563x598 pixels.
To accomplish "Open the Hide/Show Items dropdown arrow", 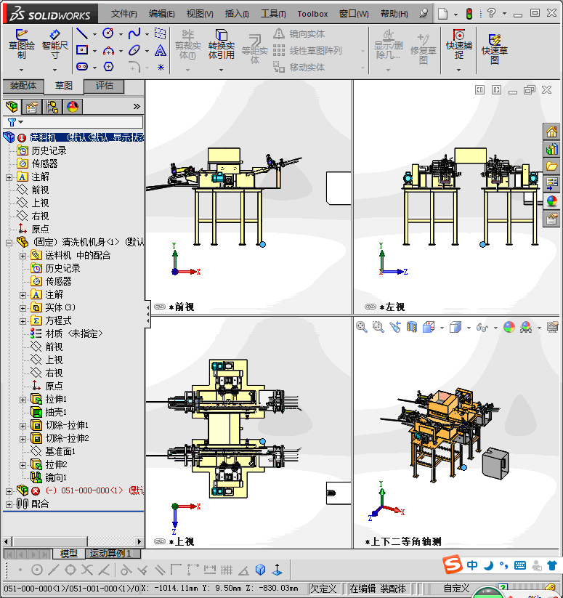I will tap(495, 328).
